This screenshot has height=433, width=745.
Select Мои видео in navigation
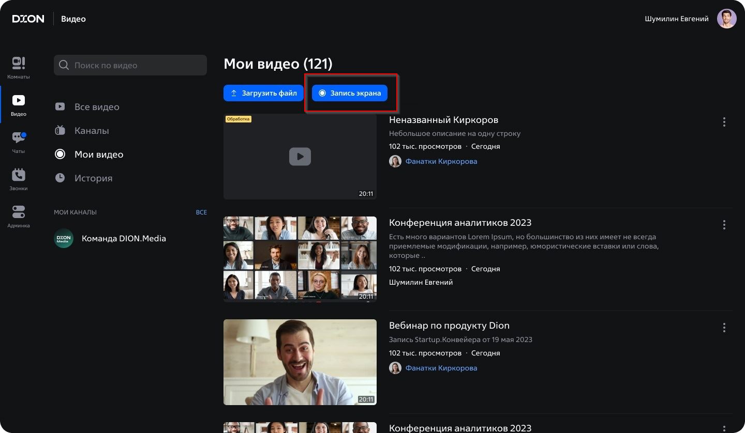coord(99,154)
